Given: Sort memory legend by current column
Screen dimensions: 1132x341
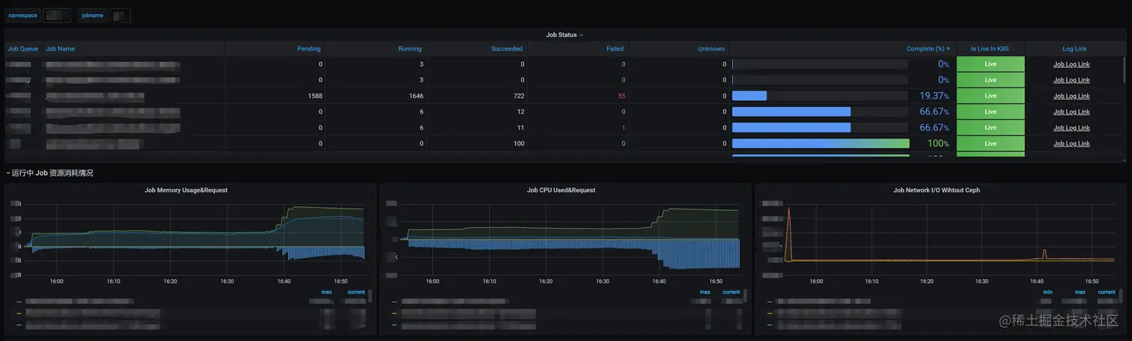Looking at the screenshot, I should [356, 292].
